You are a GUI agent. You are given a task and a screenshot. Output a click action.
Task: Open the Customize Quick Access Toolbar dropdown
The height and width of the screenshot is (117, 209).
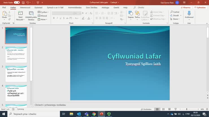coord(42,3)
